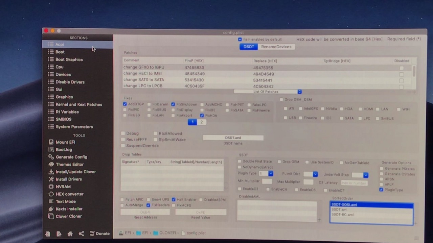Open the Graphics section icon
The width and height of the screenshot is (433, 243).
[x=51, y=97]
